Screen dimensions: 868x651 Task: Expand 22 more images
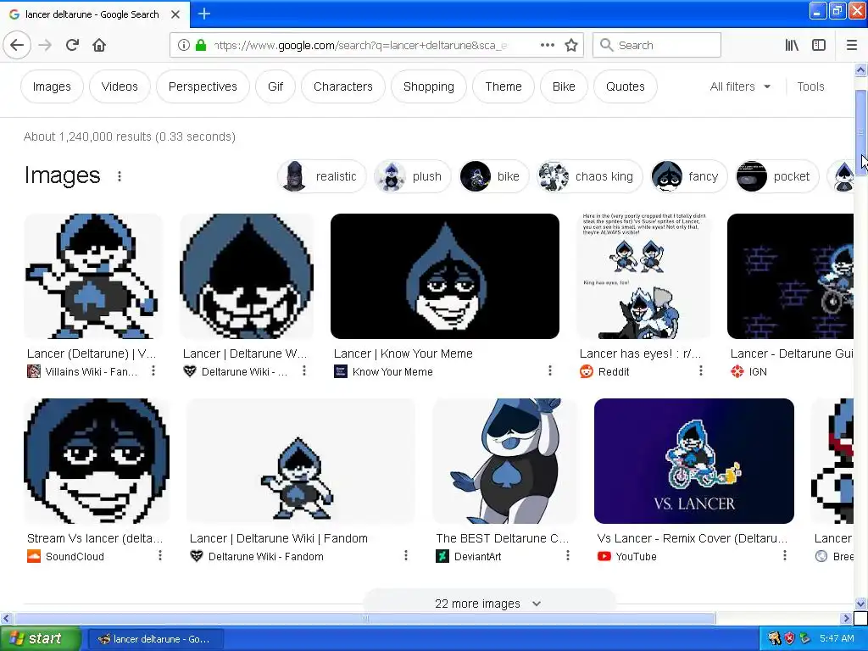pyautogui.click(x=488, y=604)
